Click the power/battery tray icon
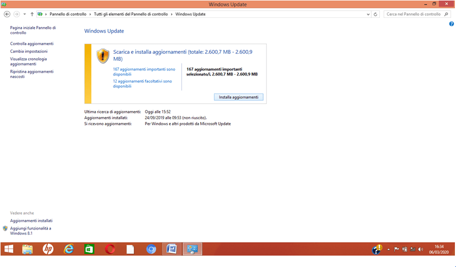456x267 pixels. 404,249
